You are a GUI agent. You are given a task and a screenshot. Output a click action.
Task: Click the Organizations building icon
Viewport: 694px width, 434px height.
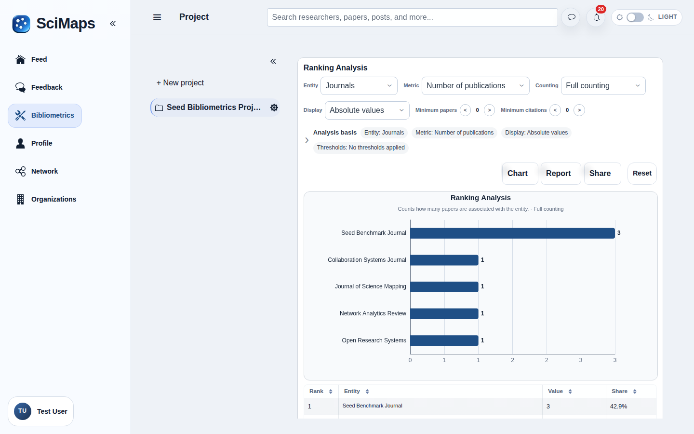click(20, 199)
